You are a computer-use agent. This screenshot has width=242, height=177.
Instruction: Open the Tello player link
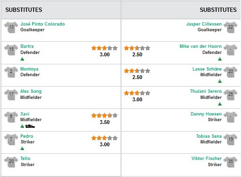[x=25, y=158]
